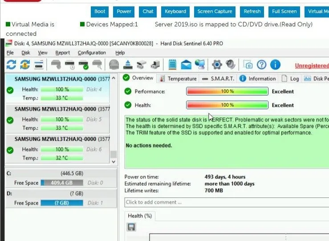Click the Full Screen button
Screen dimensions: 329x241
(284, 11)
